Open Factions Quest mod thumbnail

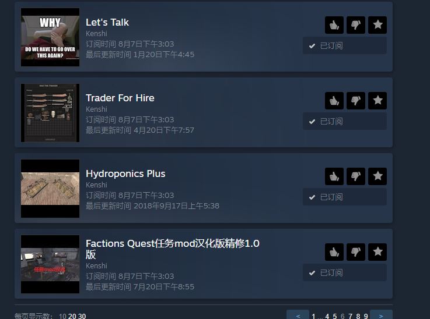[x=50, y=264]
